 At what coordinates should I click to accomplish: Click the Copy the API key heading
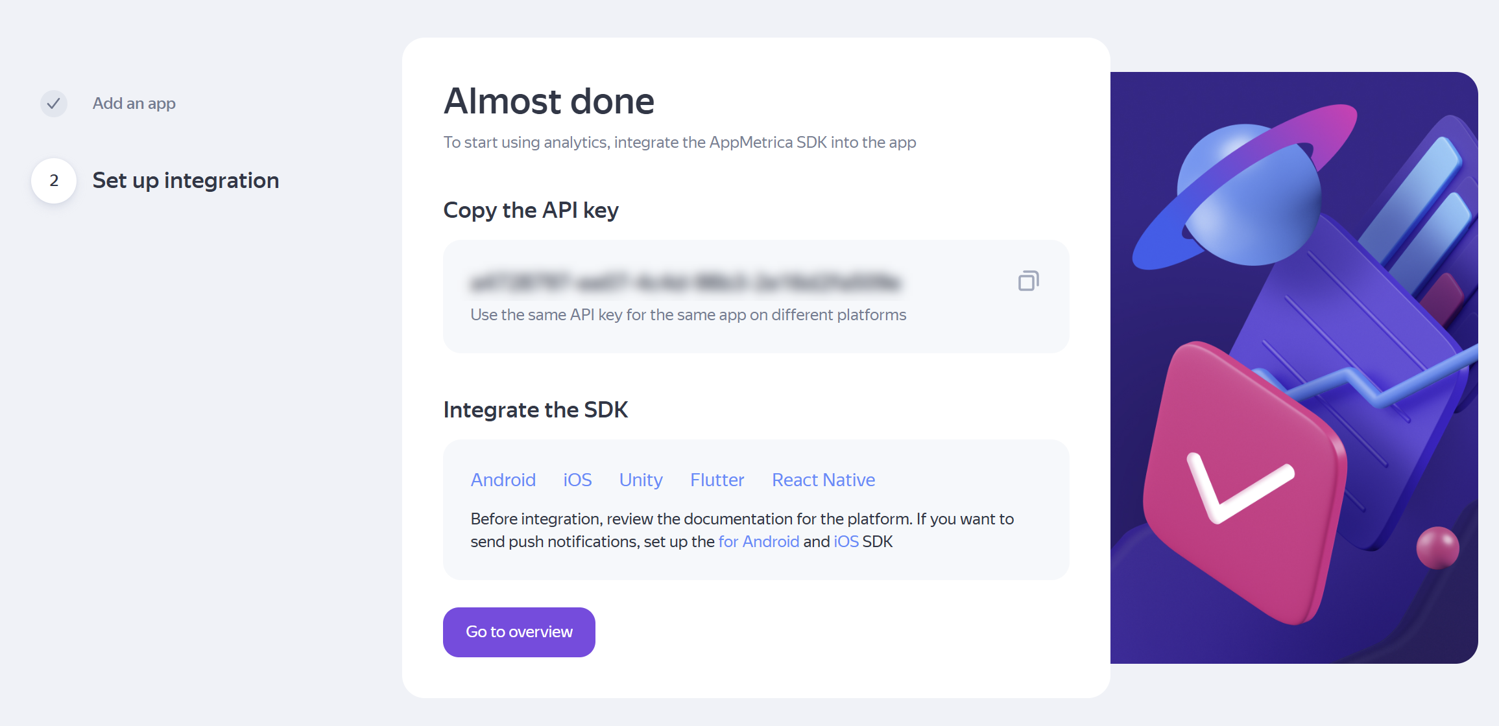pos(531,210)
